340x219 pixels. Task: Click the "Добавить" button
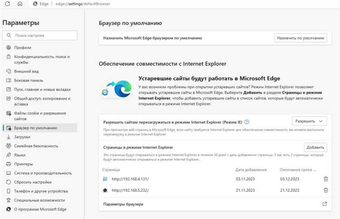coord(316,148)
